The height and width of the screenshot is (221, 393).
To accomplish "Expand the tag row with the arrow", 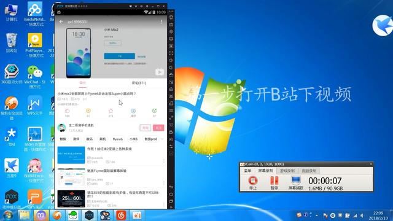I will [162, 139].
